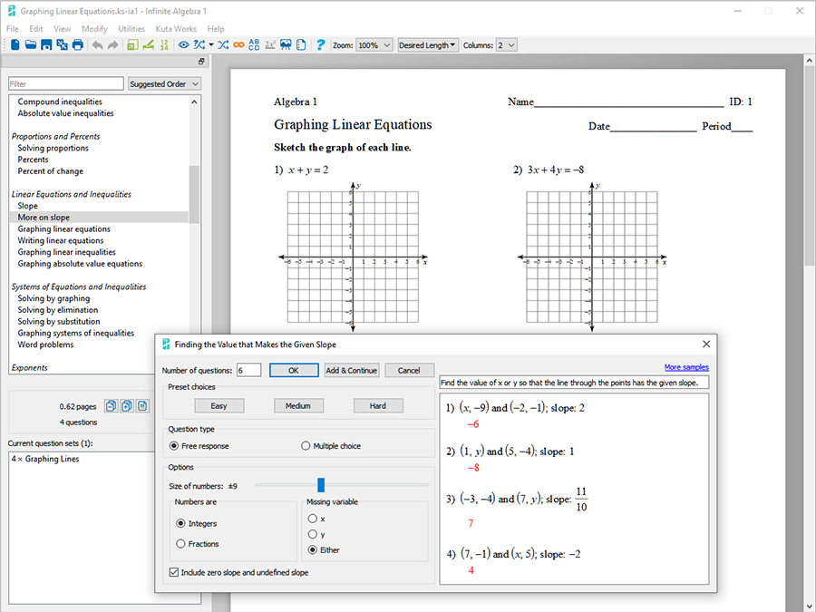Click the regenerate questions icon beside the eye
This screenshot has height=612, width=816.
(x=199, y=45)
